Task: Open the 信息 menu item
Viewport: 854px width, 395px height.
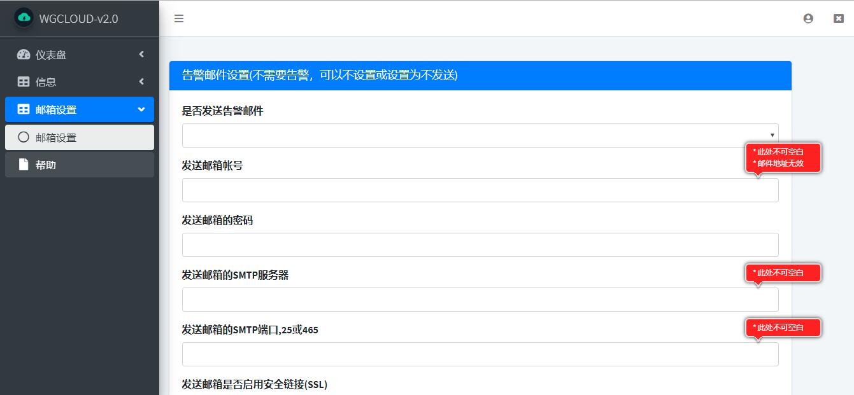Action: tap(80, 82)
